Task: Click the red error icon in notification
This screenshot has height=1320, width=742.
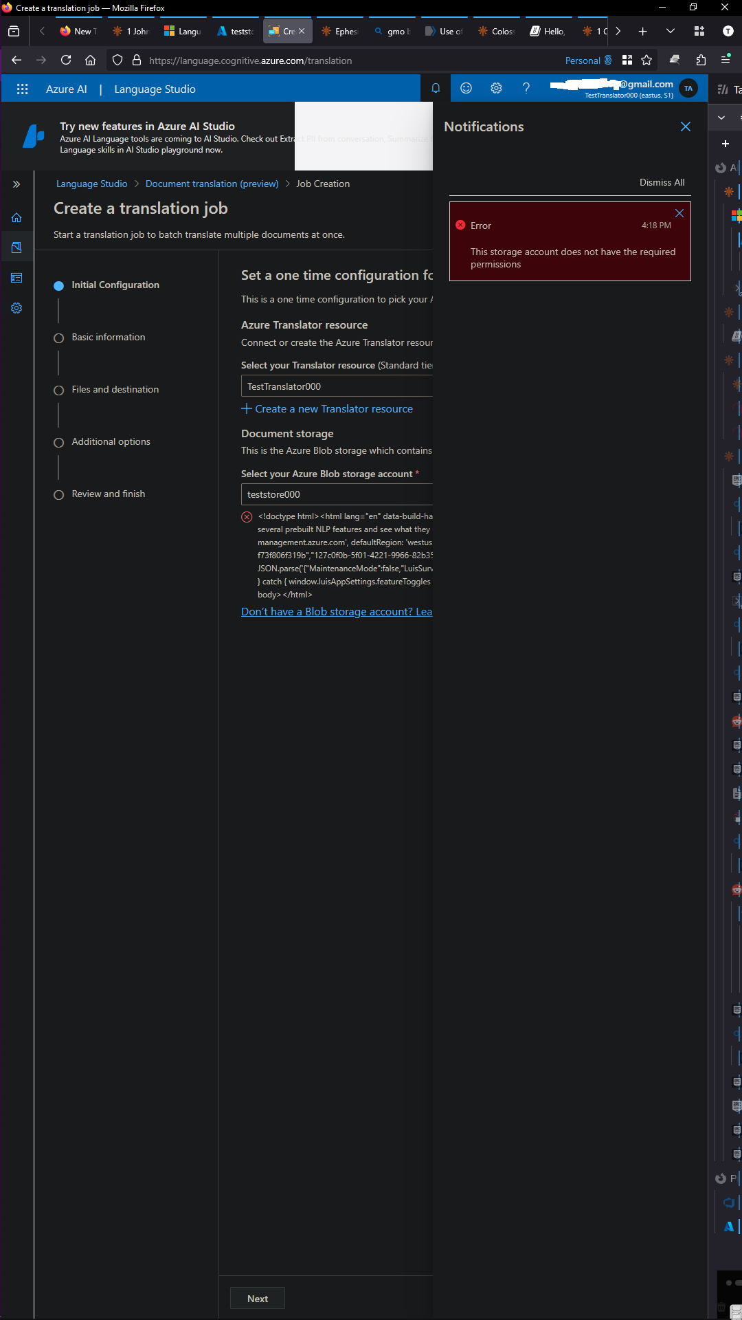Action: [x=460, y=225]
